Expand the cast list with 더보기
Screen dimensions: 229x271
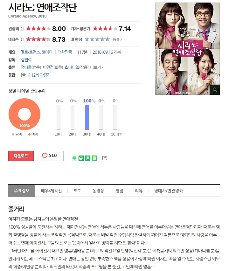point(96,67)
